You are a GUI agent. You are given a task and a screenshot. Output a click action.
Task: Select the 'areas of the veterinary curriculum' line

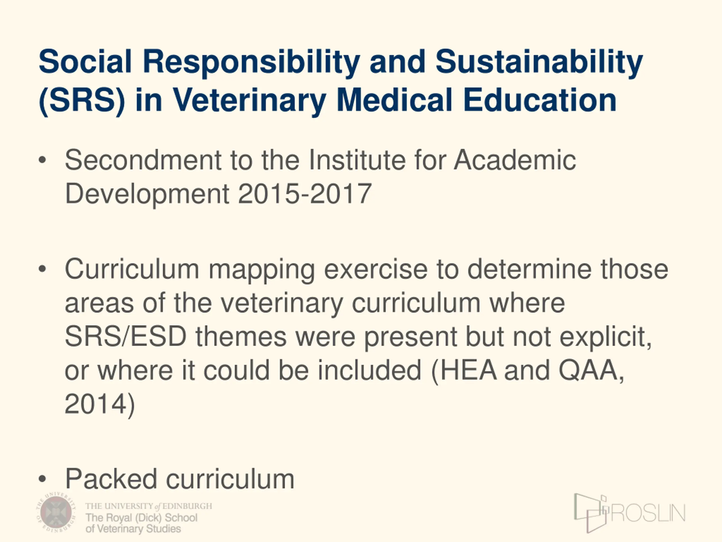pos(315,303)
